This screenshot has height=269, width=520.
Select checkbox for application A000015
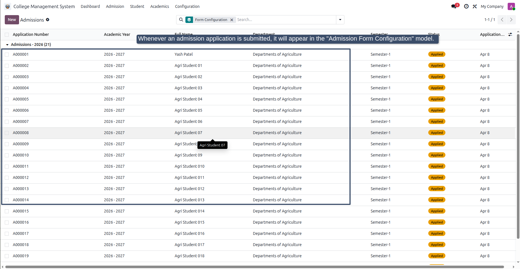click(x=7, y=211)
